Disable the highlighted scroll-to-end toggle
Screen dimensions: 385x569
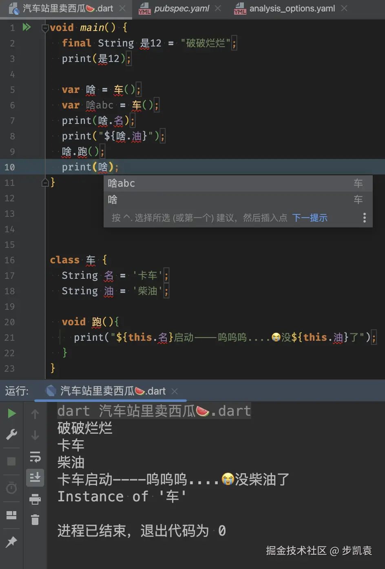tap(35, 478)
